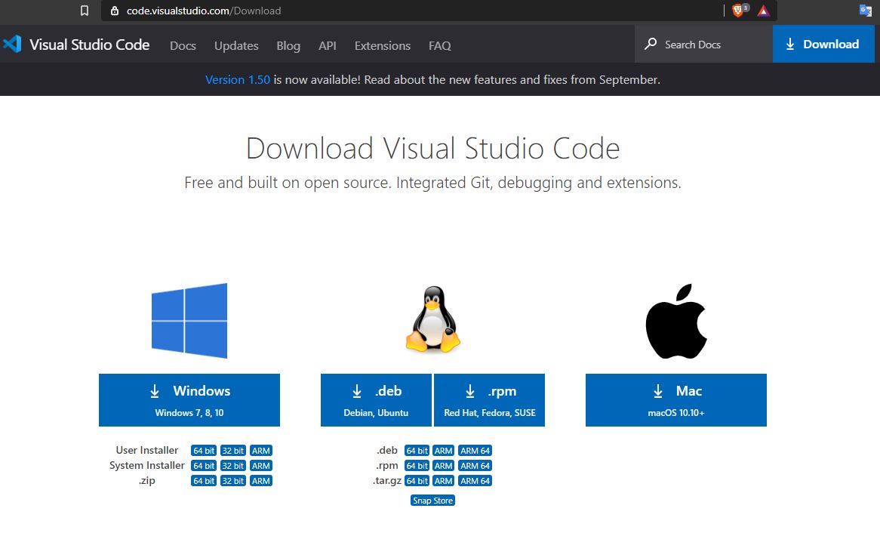880x533 pixels.
Task: Click the '.tar.gz' label
Action: tap(387, 481)
